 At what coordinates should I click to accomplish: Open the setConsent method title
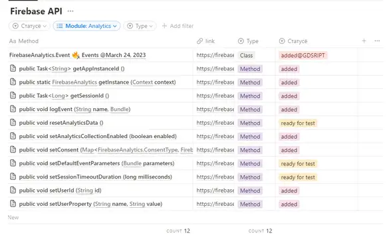pyautogui.click(x=106, y=150)
